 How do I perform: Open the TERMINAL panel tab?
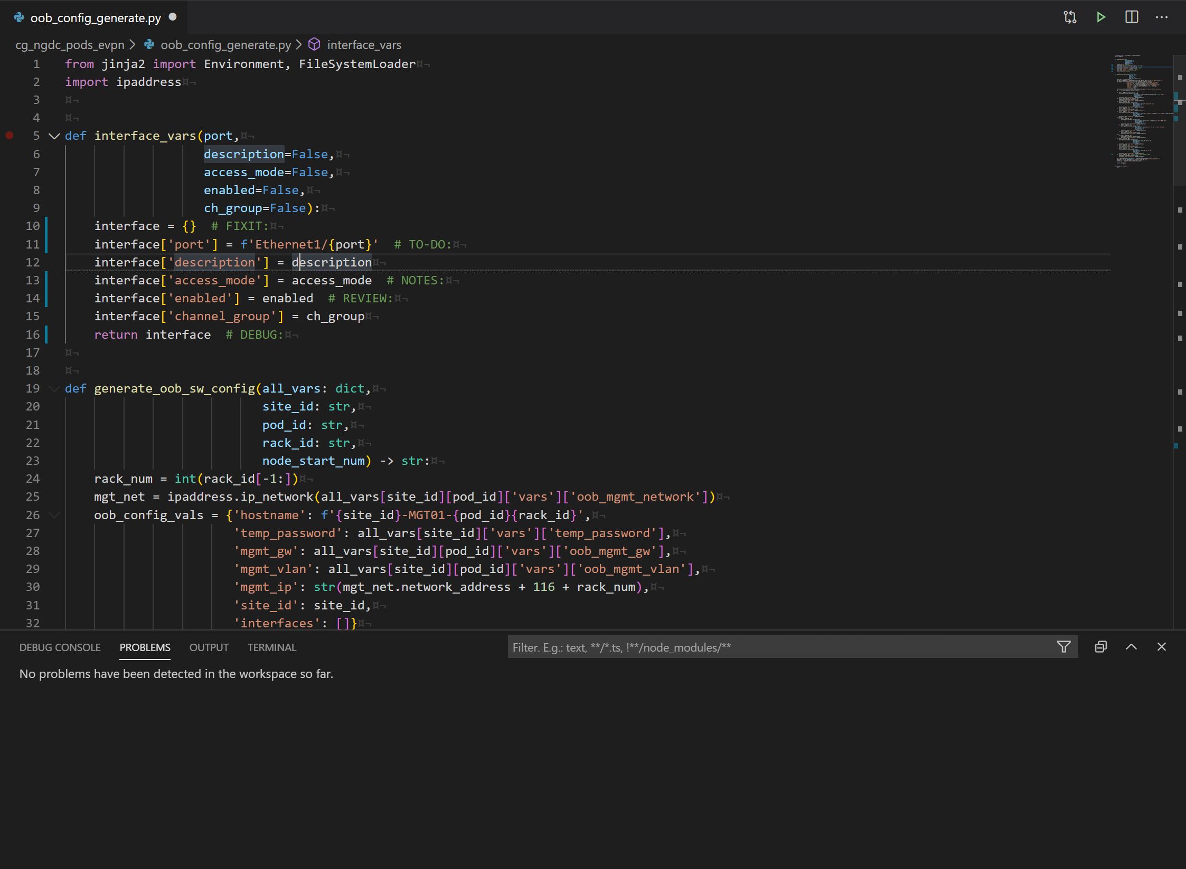[x=271, y=647]
